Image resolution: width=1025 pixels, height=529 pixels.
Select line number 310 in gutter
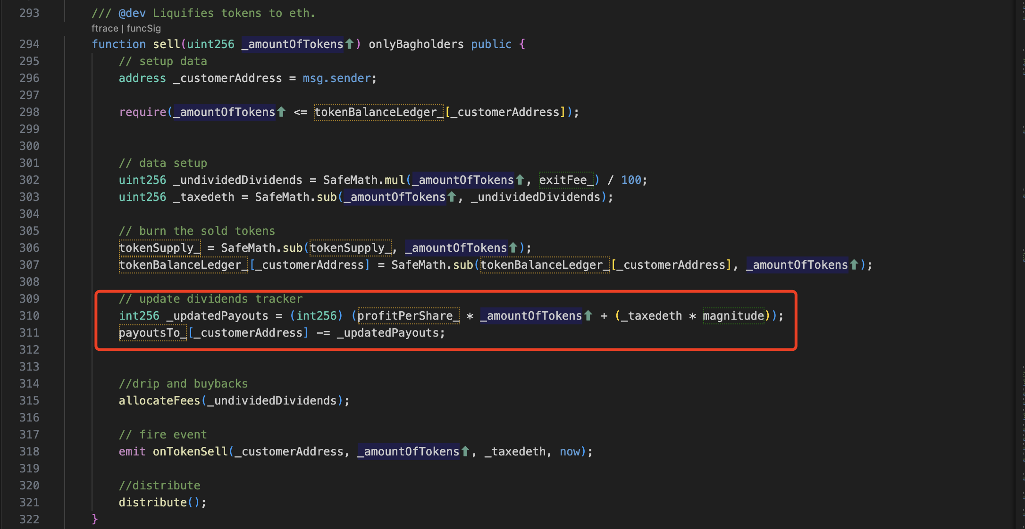click(x=29, y=316)
